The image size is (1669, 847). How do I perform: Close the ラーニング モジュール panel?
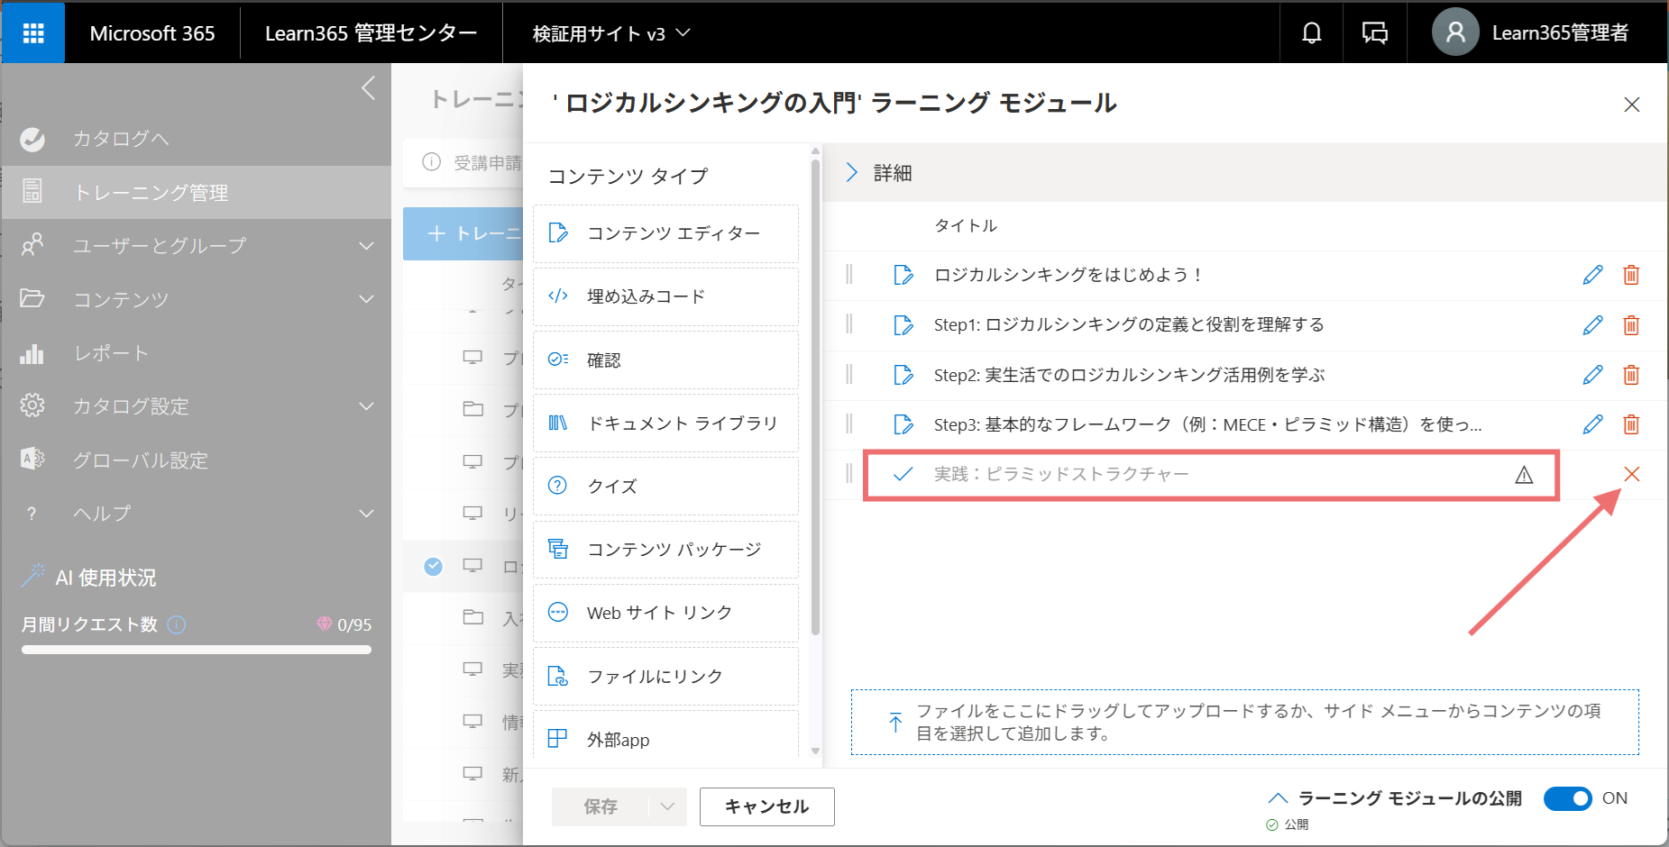pyautogui.click(x=1631, y=105)
